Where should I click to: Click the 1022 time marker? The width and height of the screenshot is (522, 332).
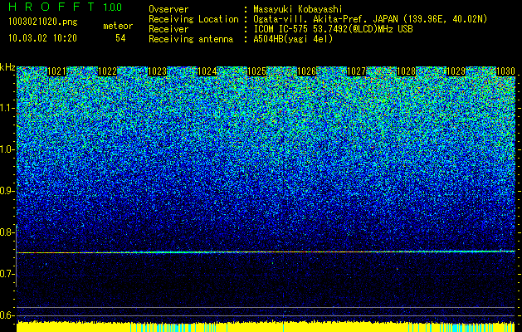pyautogui.click(x=108, y=71)
